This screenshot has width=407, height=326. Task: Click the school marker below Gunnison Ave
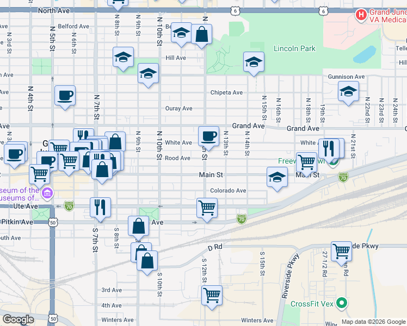[348, 92]
